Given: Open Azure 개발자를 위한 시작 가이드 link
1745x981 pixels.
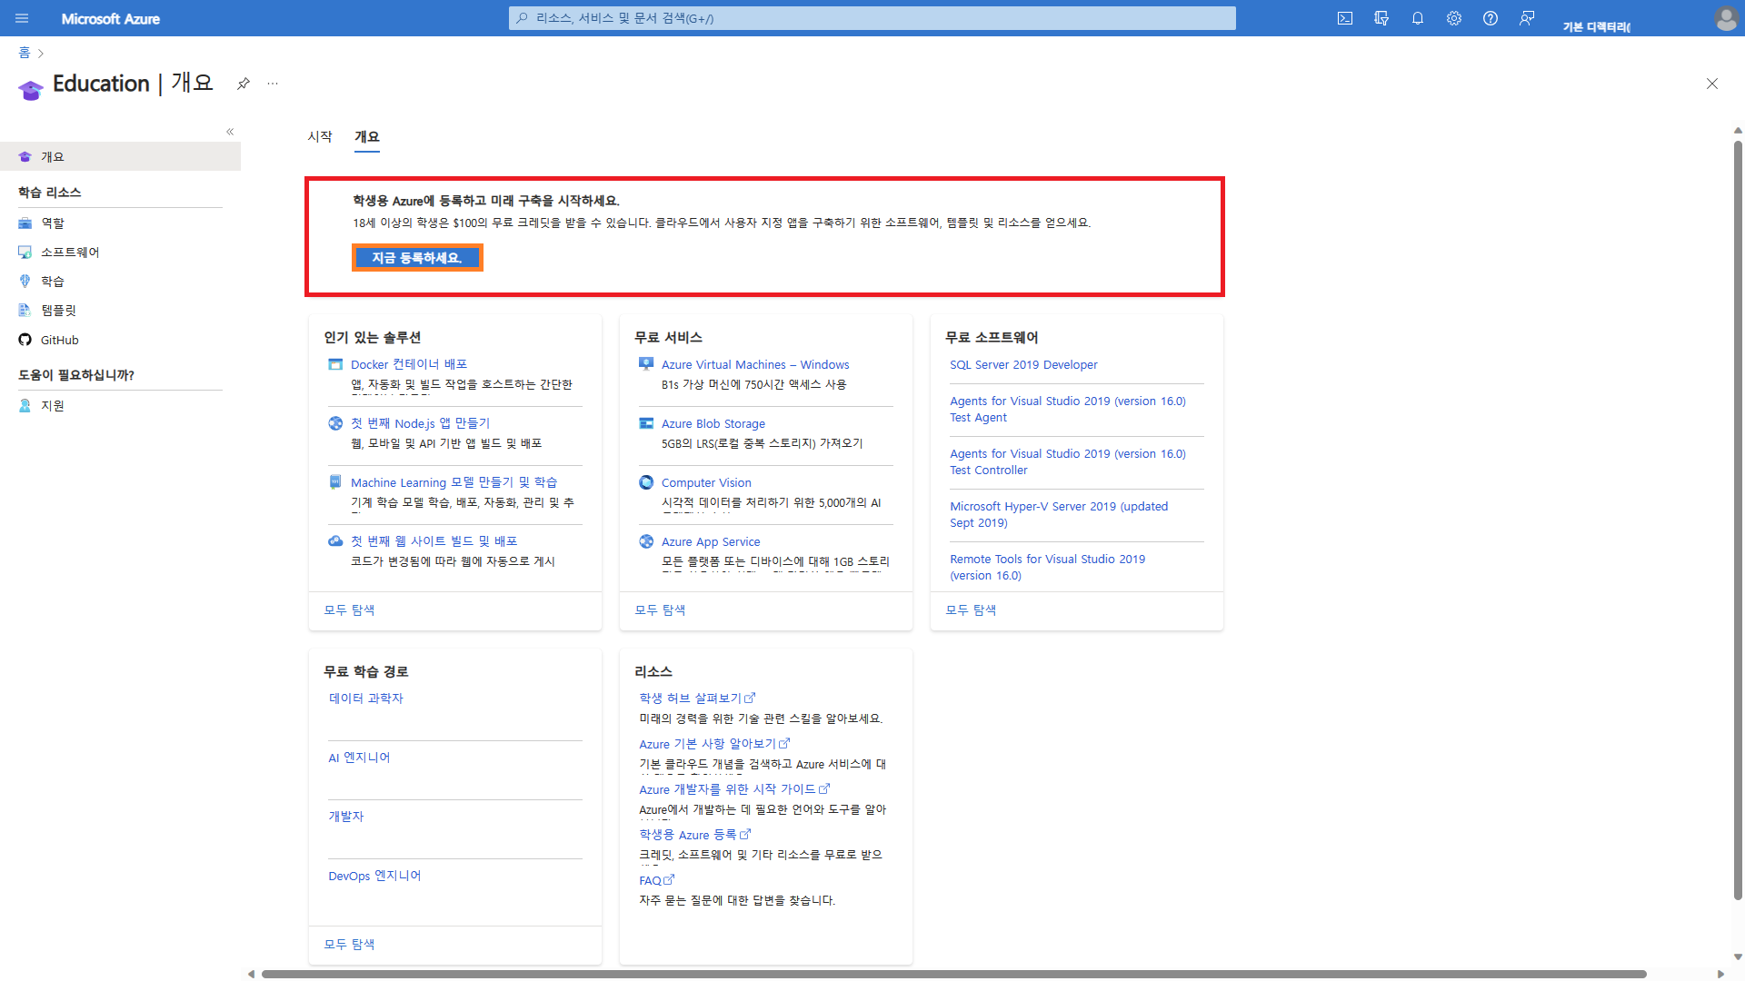Looking at the screenshot, I should 734,788.
